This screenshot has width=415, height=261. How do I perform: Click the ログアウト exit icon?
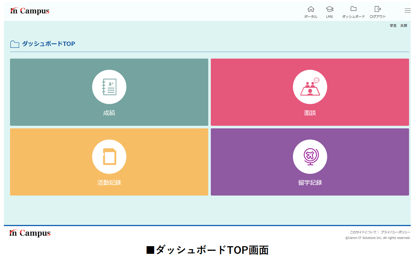point(377,9)
